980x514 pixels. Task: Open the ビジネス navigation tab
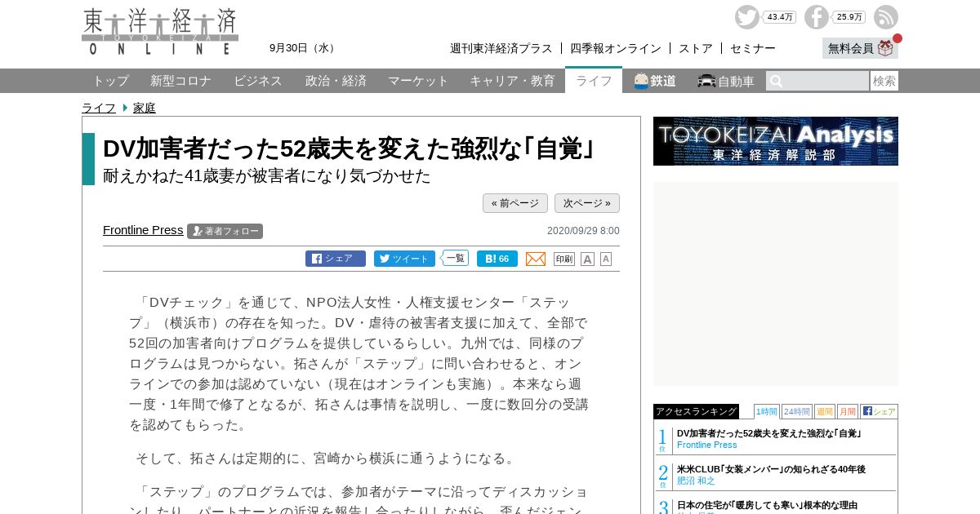click(258, 81)
